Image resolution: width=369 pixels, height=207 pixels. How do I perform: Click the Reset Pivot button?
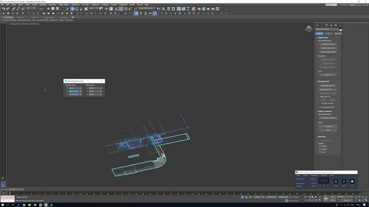(x=328, y=75)
